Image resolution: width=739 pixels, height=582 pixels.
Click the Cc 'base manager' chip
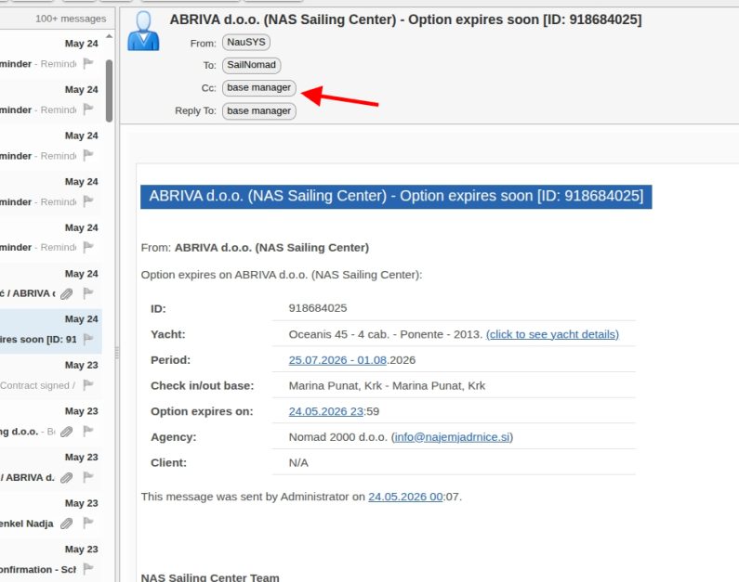coord(258,88)
